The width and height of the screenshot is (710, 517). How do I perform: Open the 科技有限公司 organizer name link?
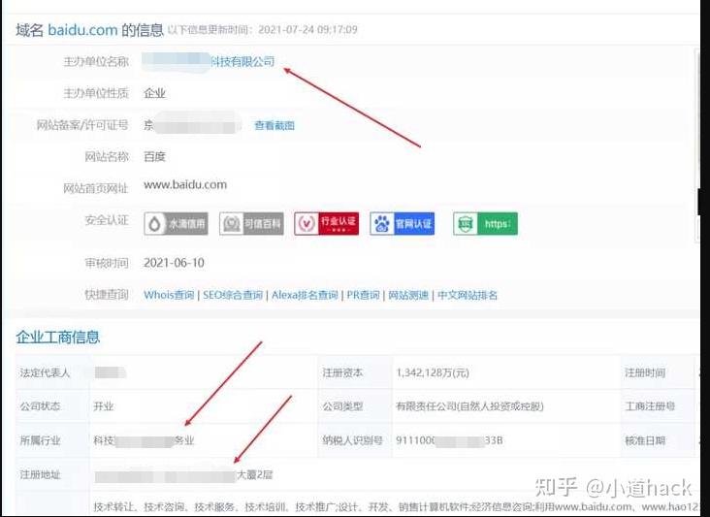click(x=242, y=61)
